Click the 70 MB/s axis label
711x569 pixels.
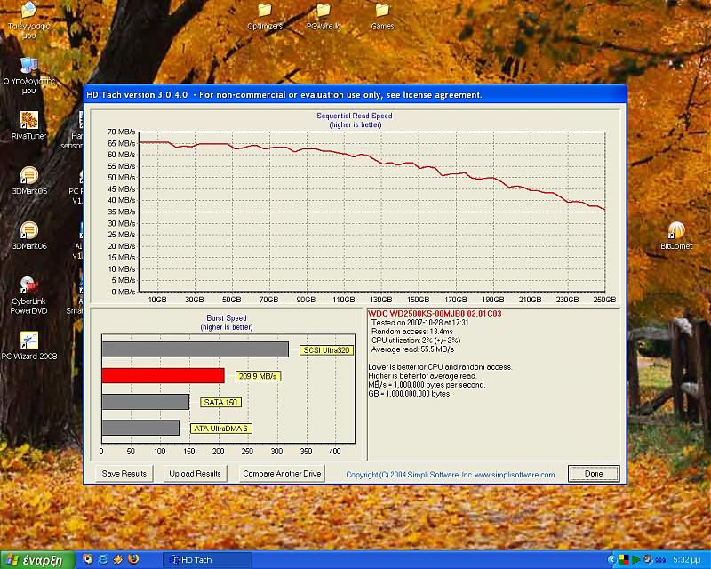tap(121, 132)
